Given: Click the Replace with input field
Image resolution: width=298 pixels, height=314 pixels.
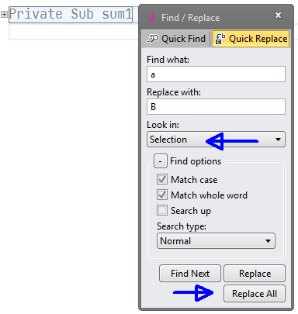Looking at the screenshot, I should pos(216,106).
